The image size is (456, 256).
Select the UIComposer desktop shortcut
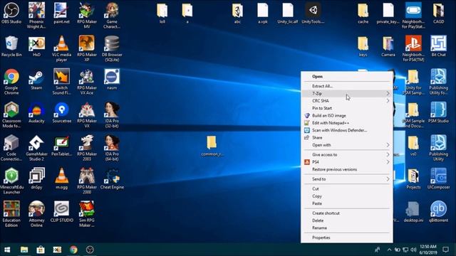tap(439, 178)
